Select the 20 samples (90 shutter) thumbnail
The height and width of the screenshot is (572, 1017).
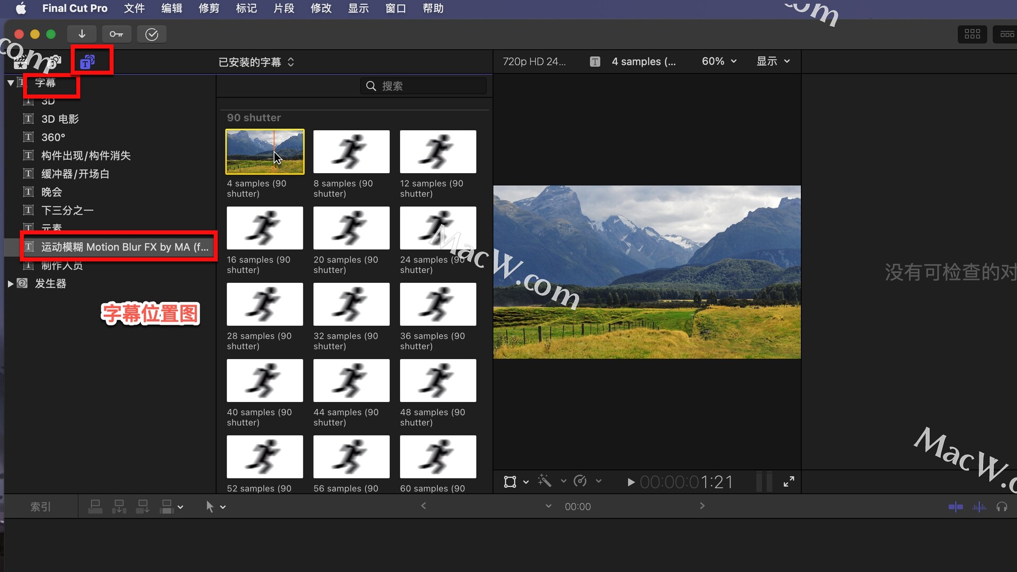click(x=351, y=228)
